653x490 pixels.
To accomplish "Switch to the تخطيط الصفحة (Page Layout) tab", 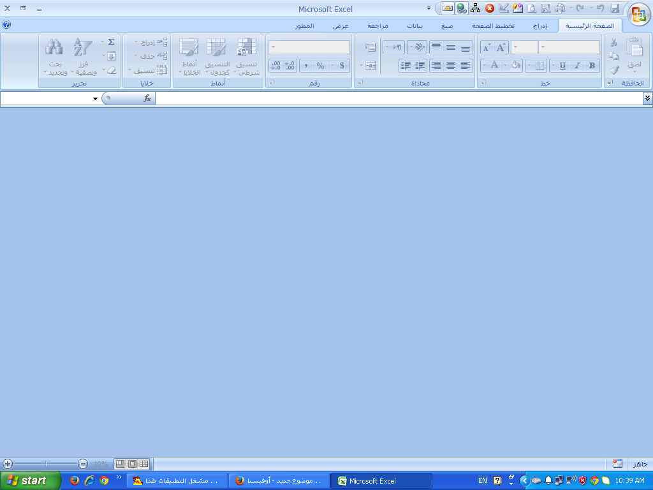I will click(x=493, y=26).
